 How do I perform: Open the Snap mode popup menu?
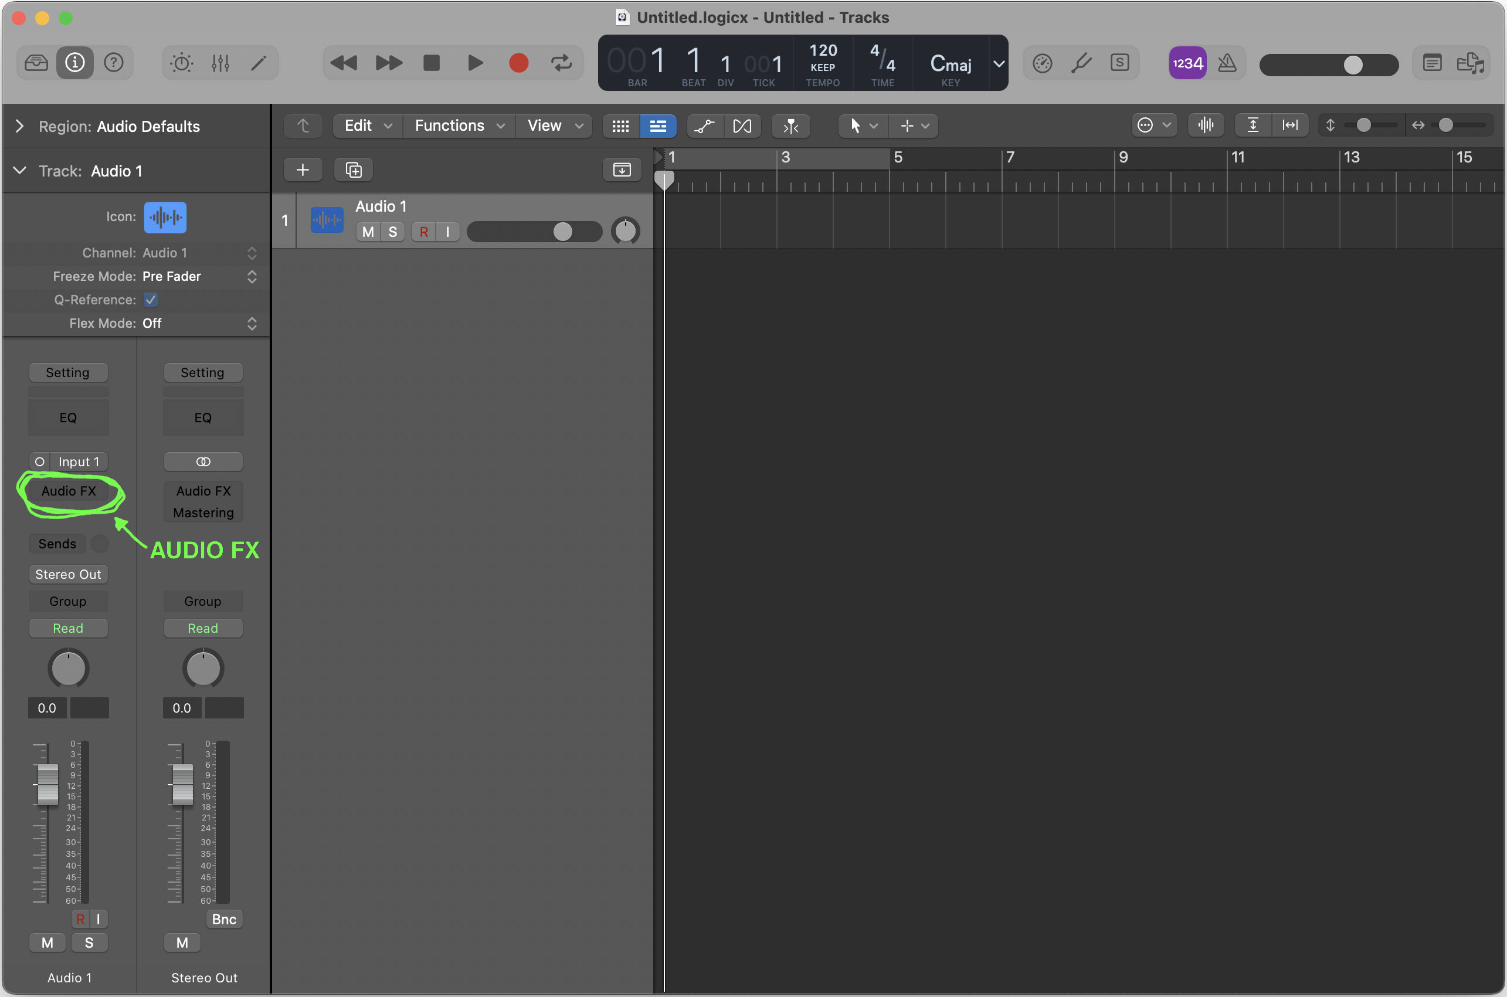1153,126
